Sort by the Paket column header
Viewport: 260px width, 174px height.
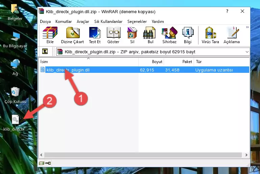click(179, 62)
